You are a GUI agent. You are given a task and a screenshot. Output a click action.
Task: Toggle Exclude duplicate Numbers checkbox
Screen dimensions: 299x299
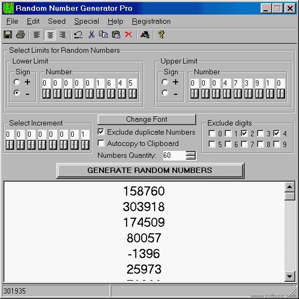tap(101, 132)
